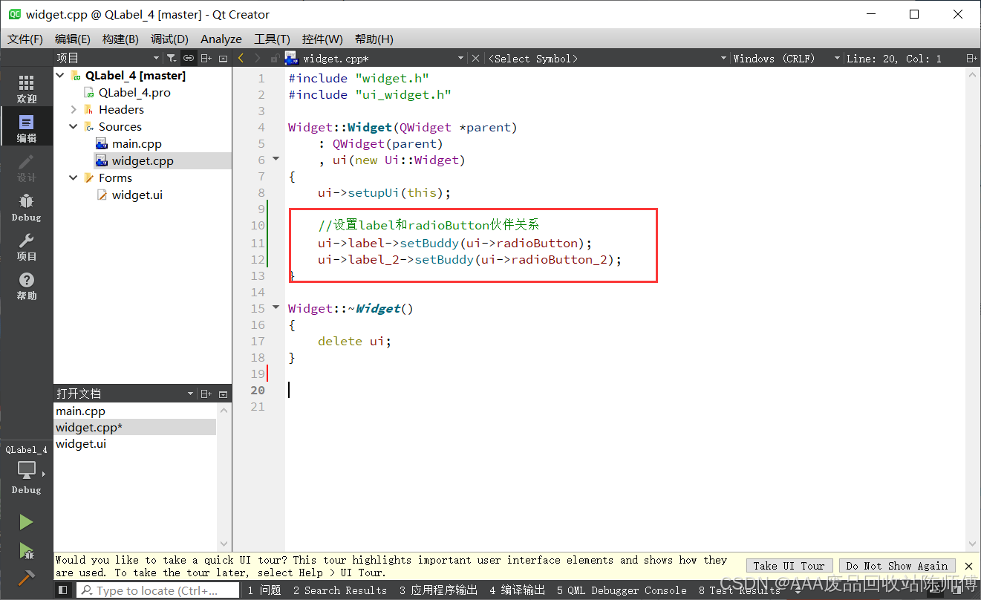Close the 打开文档 panel

(x=224, y=394)
